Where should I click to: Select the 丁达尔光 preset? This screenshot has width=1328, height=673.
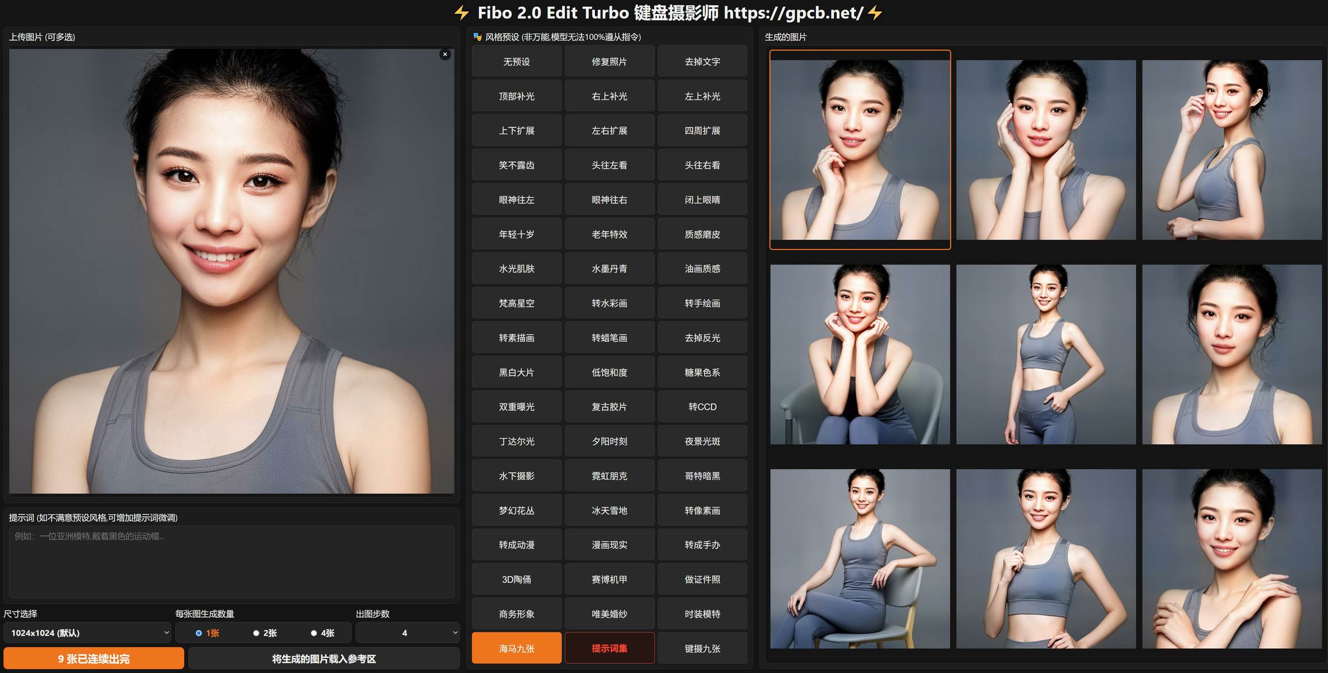[x=517, y=441]
